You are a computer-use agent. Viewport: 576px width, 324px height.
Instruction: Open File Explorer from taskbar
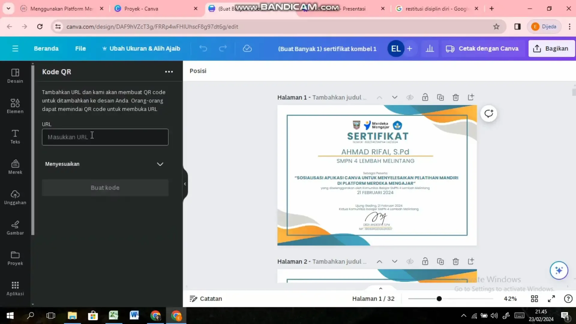click(72, 316)
